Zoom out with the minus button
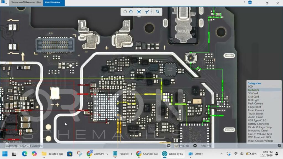The width and height of the screenshot is (283, 159). (x=169, y=146)
